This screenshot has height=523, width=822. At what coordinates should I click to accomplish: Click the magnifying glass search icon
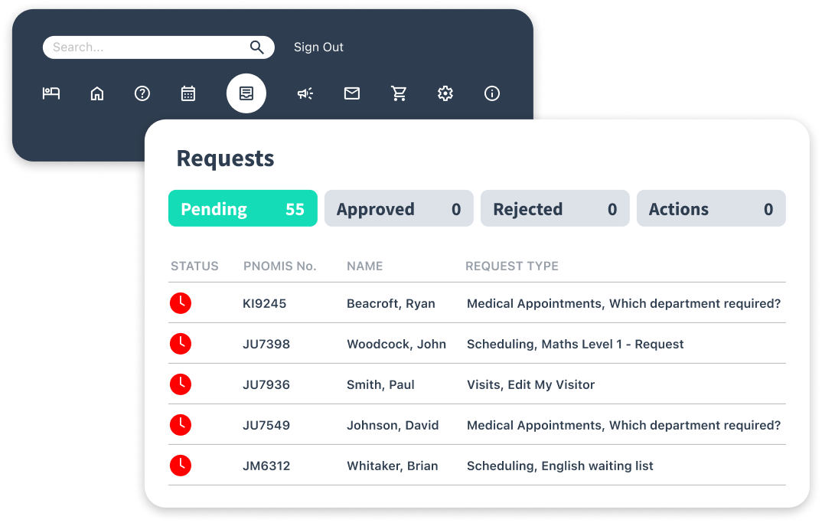pyautogui.click(x=257, y=47)
